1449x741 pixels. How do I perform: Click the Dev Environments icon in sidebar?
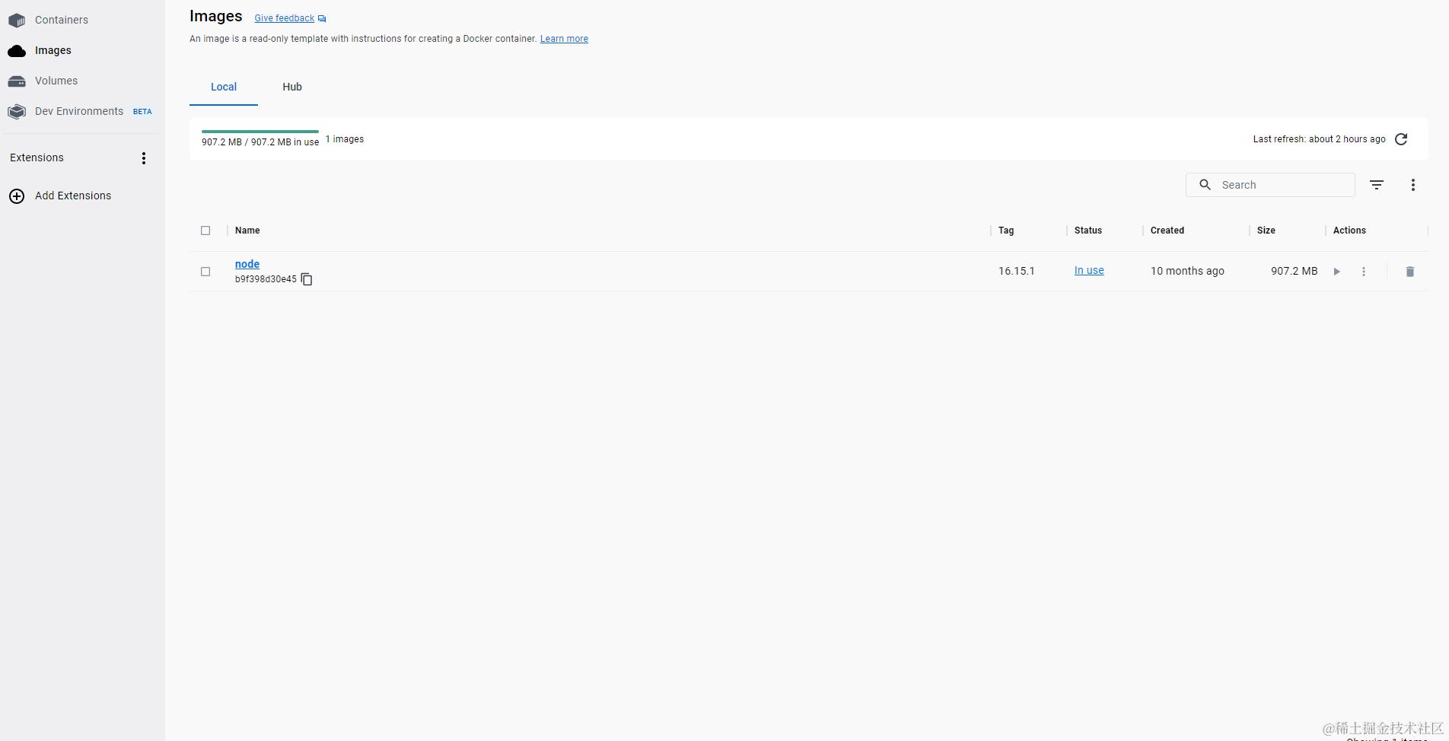17,112
